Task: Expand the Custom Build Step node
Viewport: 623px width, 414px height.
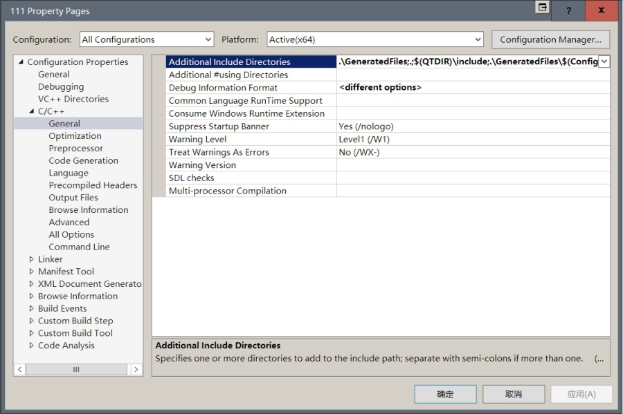Action: (31, 321)
